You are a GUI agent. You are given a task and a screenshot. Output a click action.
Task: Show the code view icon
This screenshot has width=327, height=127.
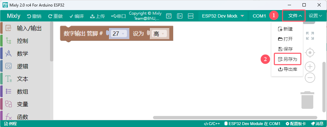click(191, 16)
